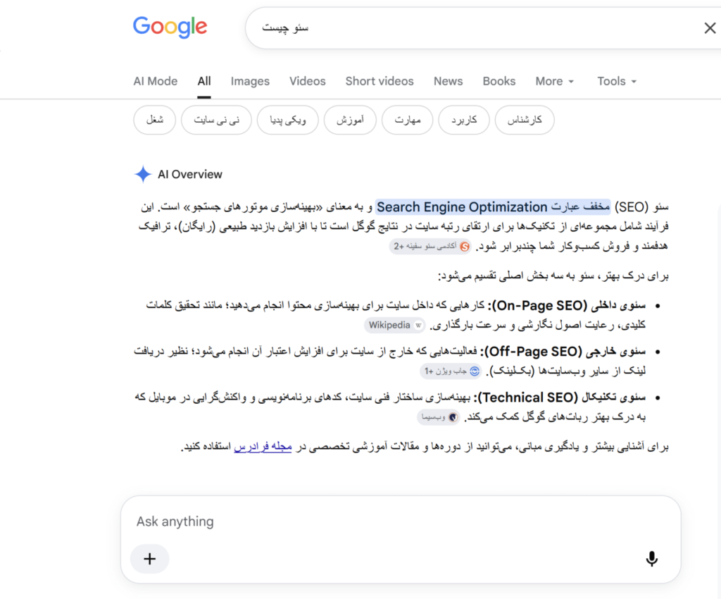Click the plus attach button
The width and height of the screenshot is (721, 599).
(149, 559)
